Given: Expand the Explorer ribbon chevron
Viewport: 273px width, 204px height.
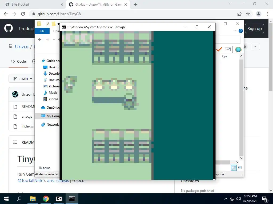Looking at the screenshot, I should pos(235,31).
